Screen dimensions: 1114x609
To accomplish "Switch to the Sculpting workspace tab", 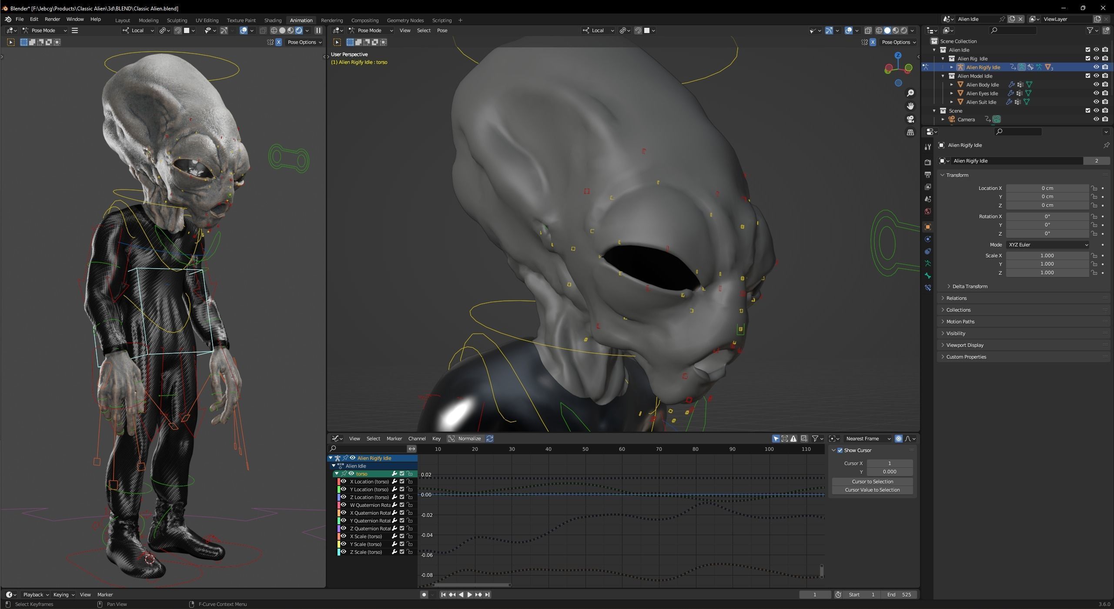I will point(177,20).
